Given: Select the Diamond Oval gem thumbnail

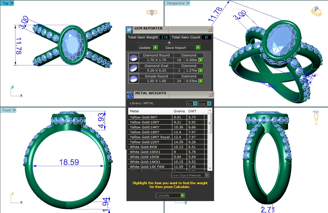Looking at the screenshot, I should (x=133, y=68).
